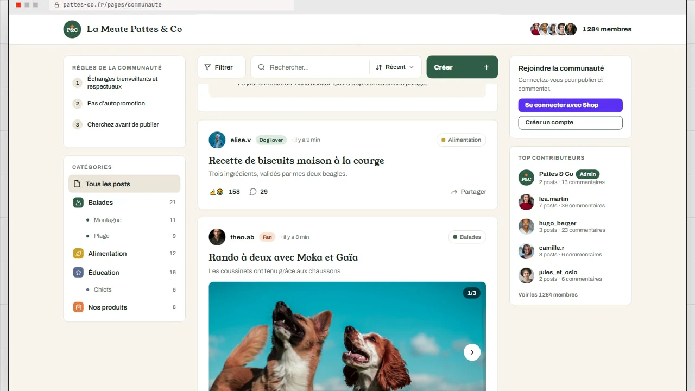Screen dimensions: 695x391
Task: Click camille.r in top contributors
Action: 551,248
